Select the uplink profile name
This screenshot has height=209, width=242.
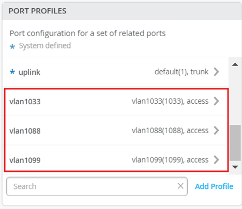(29, 72)
